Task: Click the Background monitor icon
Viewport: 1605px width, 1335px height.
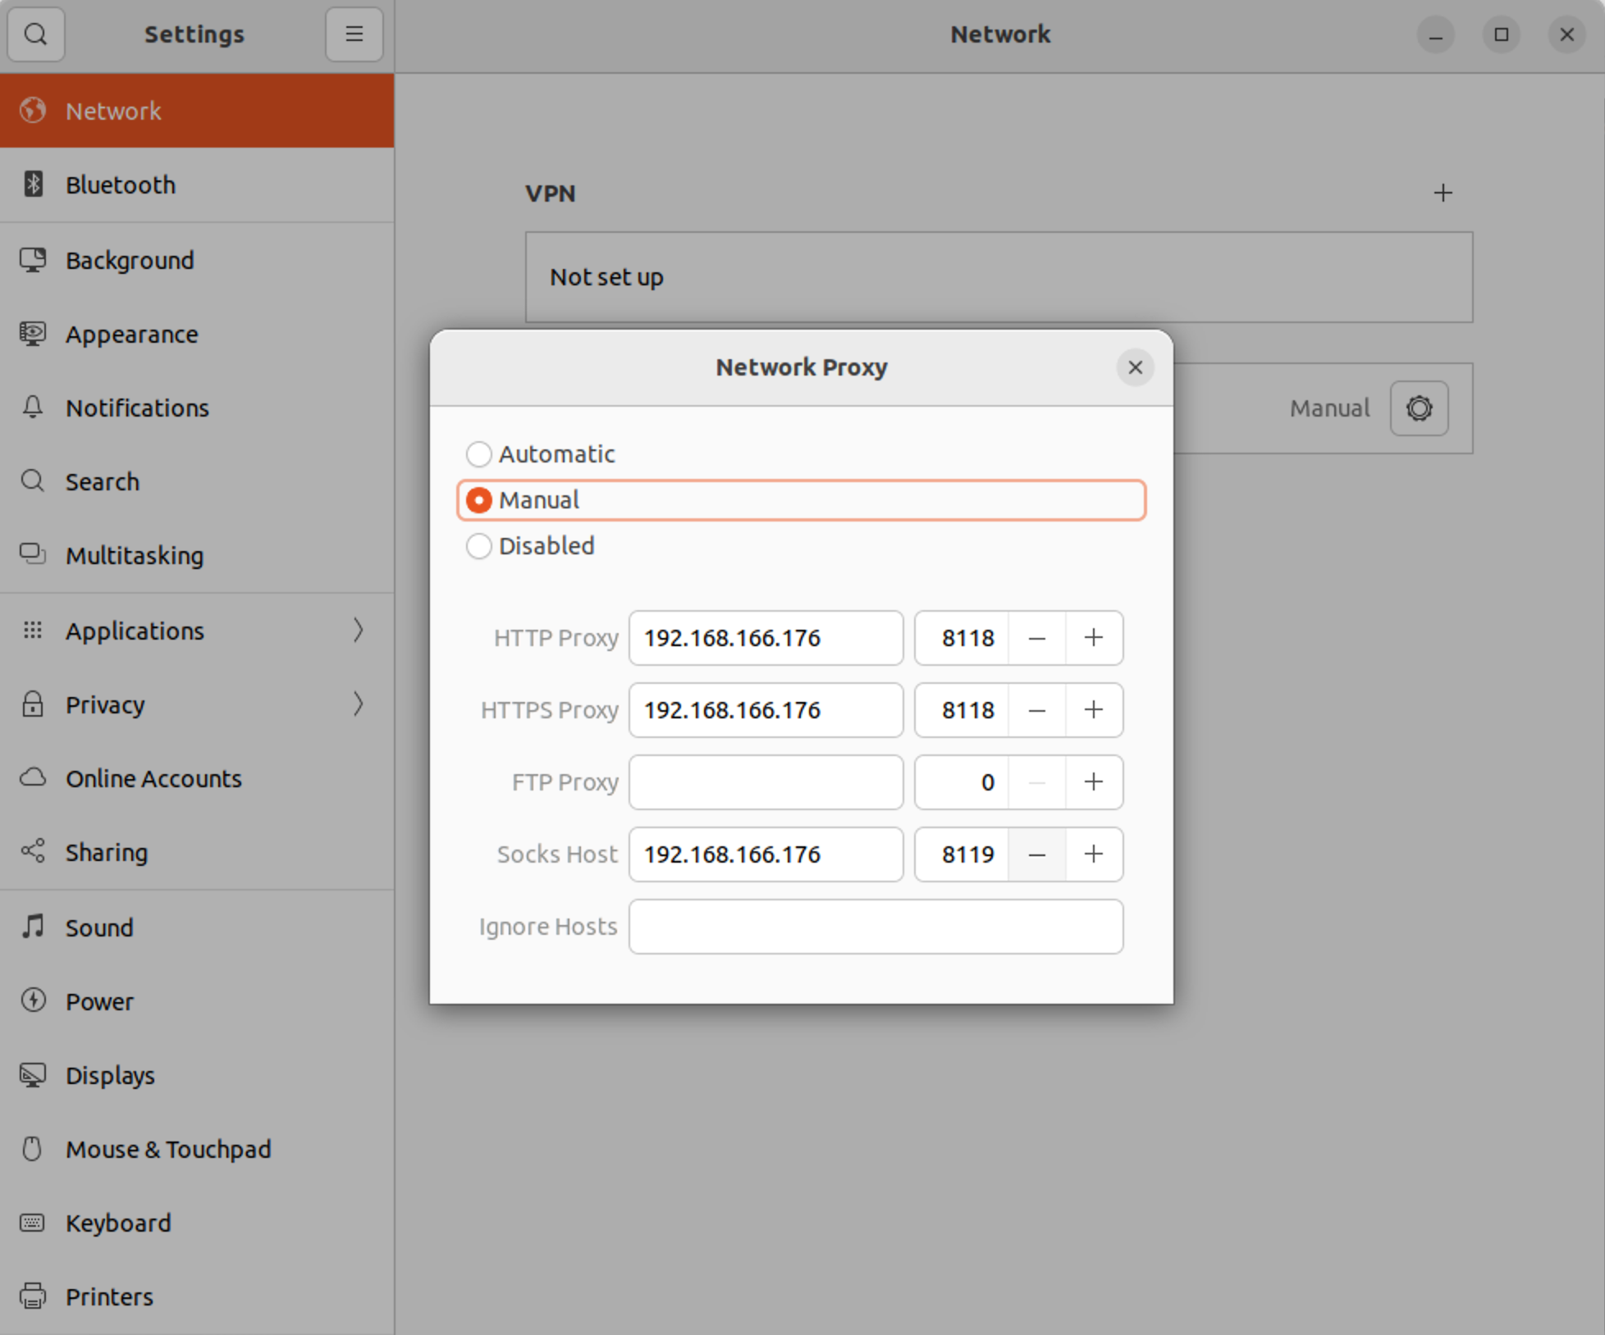Action: point(33,260)
